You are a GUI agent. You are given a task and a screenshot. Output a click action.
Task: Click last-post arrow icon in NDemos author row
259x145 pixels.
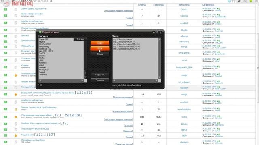click(x=219, y=15)
